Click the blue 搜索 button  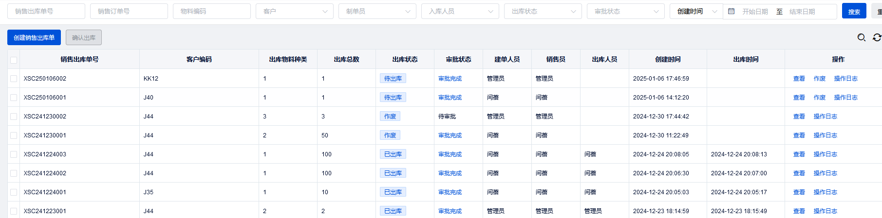click(x=854, y=11)
